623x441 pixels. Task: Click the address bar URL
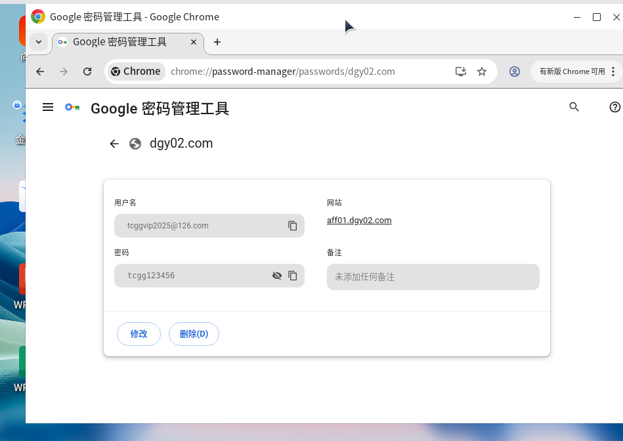click(282, 72)
